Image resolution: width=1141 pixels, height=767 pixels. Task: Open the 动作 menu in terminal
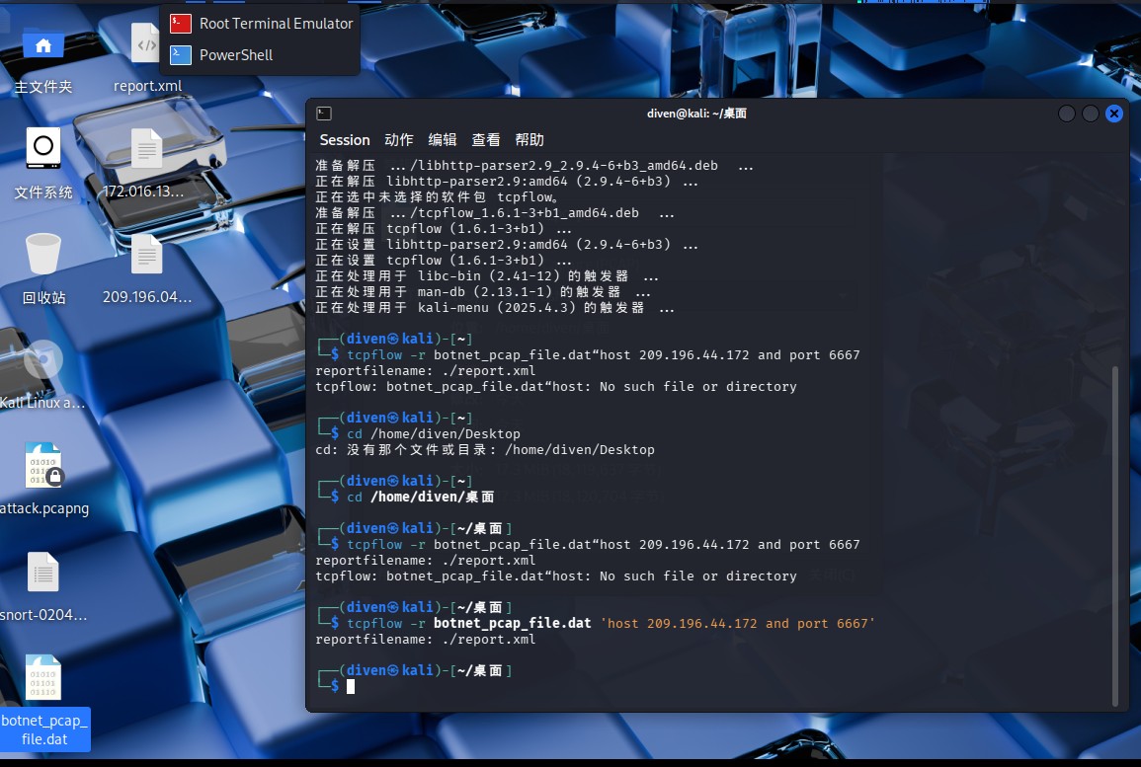pyautogui.click(x=399, y=139)
